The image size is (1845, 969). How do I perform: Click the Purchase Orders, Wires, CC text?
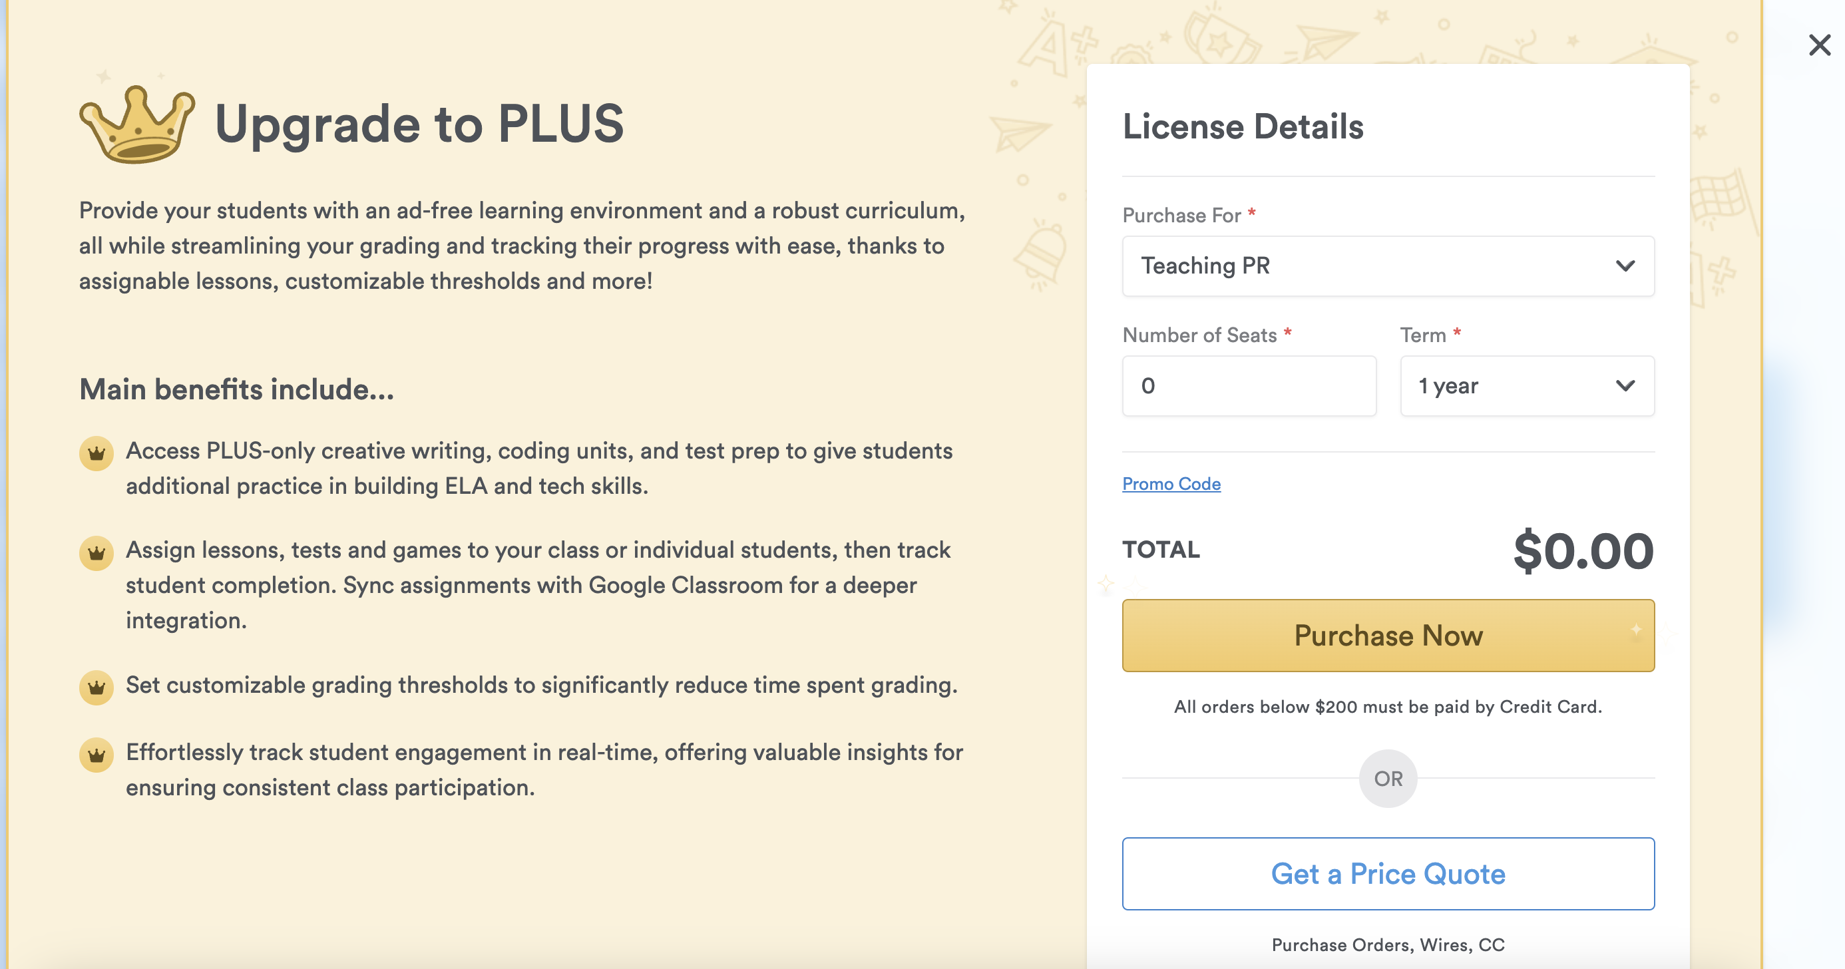coord(1387,944)
